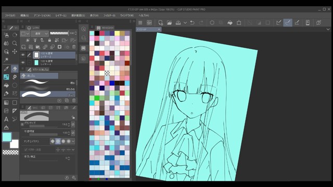This screenshot has width=333, height=187.
Task: Open the layer color dropdown
Action: [25, 33]
